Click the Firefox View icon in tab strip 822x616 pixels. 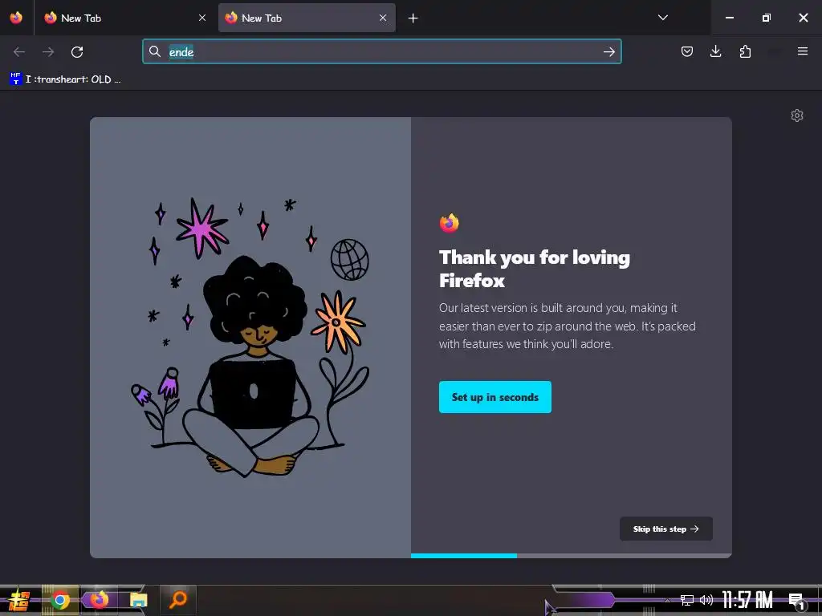pyautogui.click(x=16, y=18)
